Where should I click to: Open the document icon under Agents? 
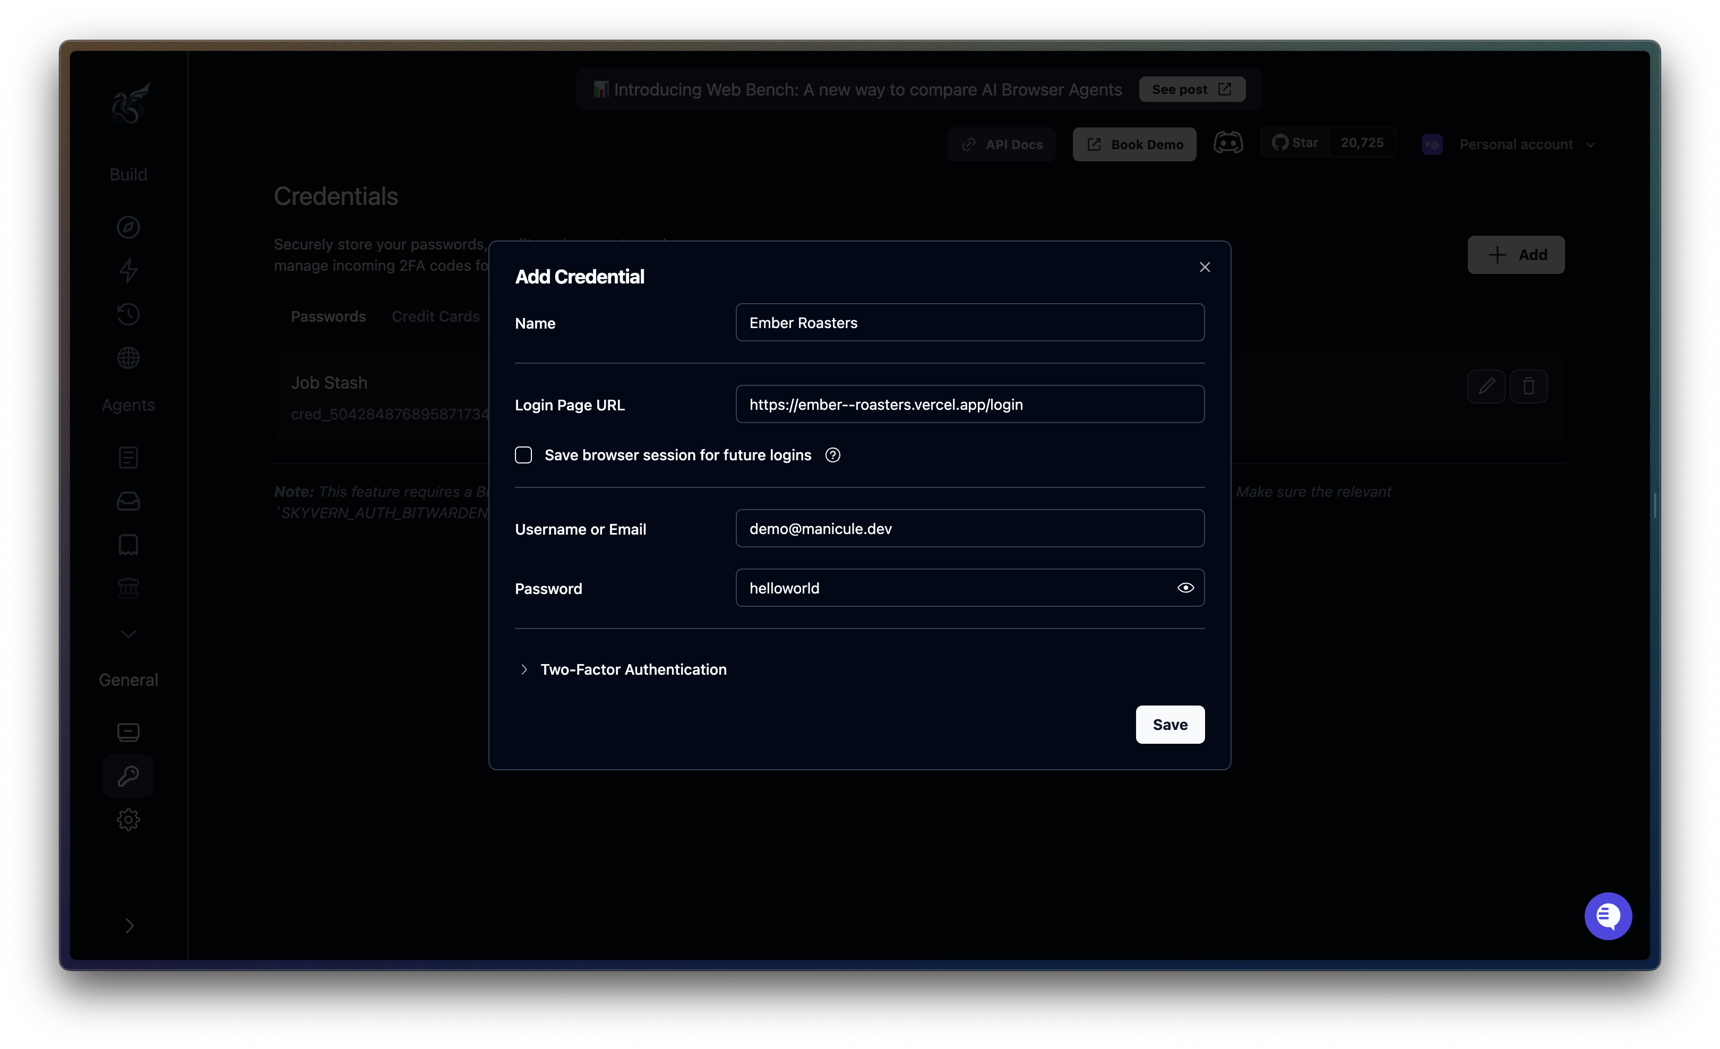point(128,457)
